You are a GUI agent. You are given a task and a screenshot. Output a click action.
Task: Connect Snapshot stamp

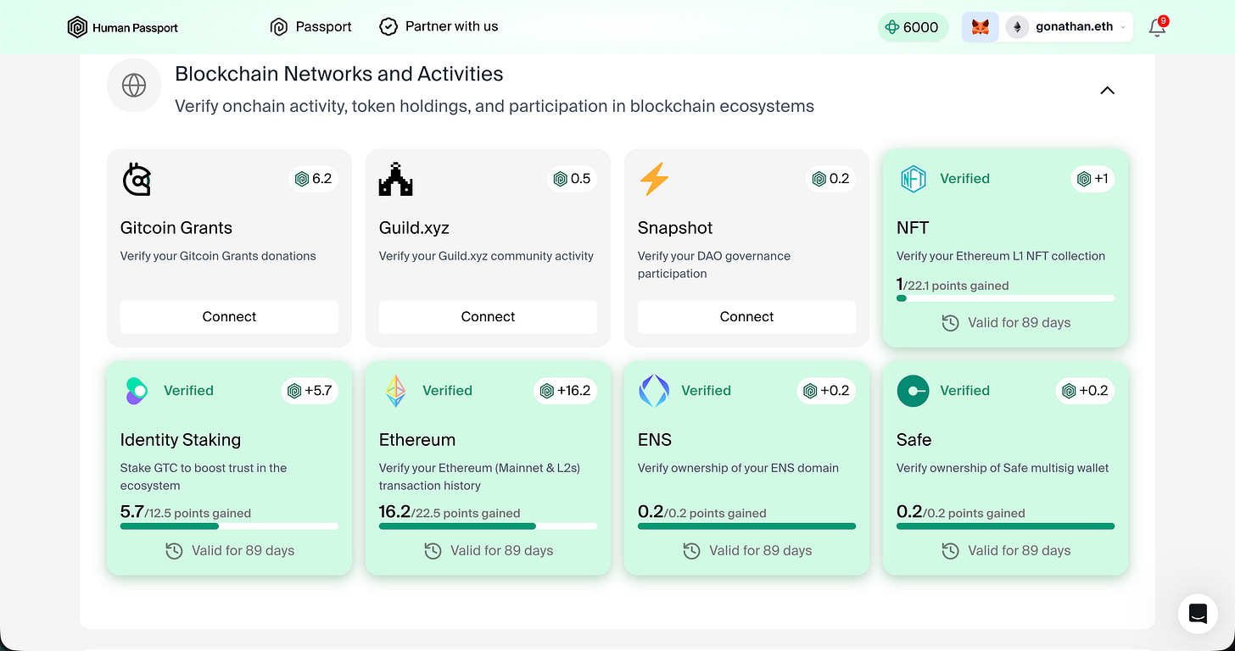point(746,317)
